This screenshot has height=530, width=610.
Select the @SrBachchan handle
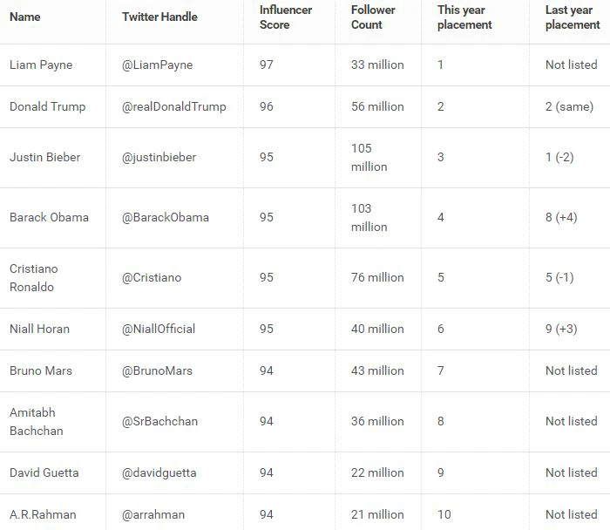(159, 421)
